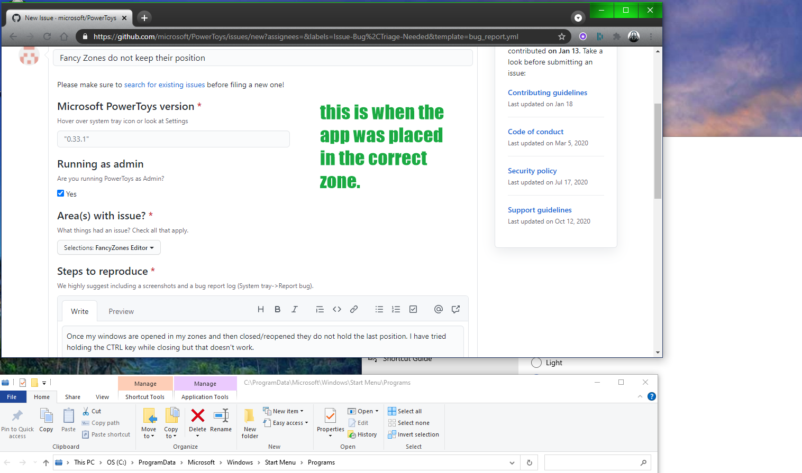This screenshot has height=473, width=802.
Task: Click the search for existing issues link
Action: point(164,85)
